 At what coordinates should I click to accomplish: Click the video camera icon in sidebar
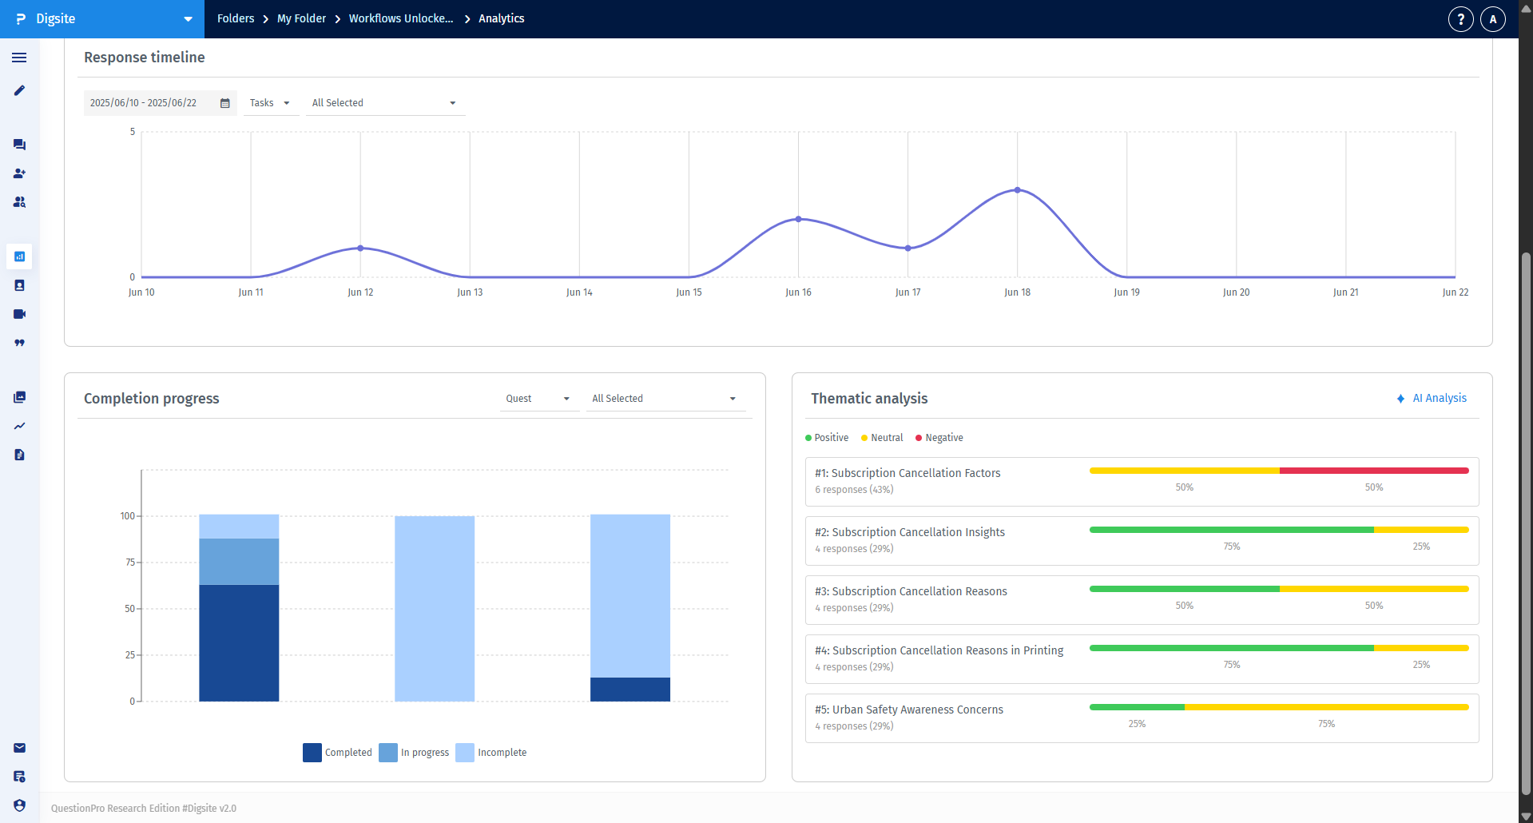(19, 314)
